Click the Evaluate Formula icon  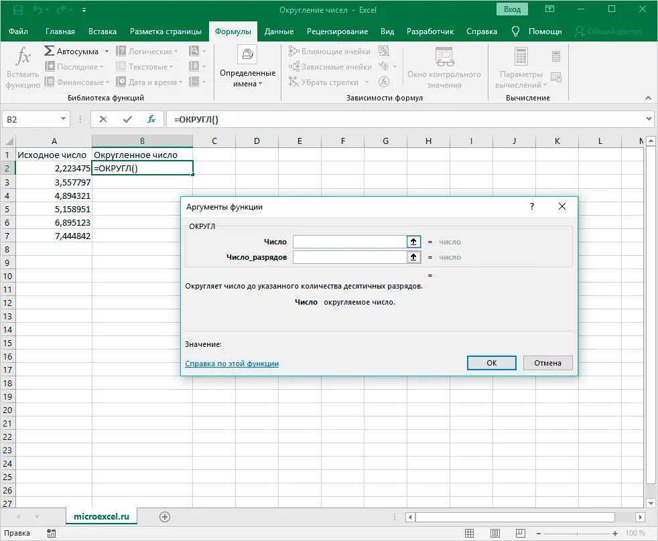pyautogui.click(x=383, y=82)
